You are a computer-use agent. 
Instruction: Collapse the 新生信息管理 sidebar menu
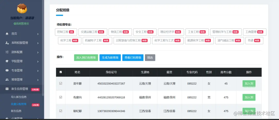[x=21, y=89]
